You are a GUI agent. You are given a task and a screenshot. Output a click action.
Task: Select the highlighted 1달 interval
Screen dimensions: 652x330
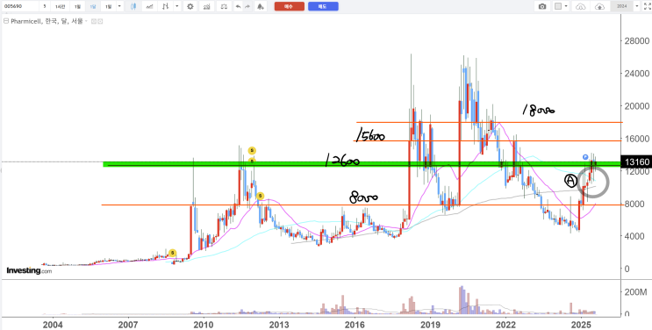coord(93,7)
